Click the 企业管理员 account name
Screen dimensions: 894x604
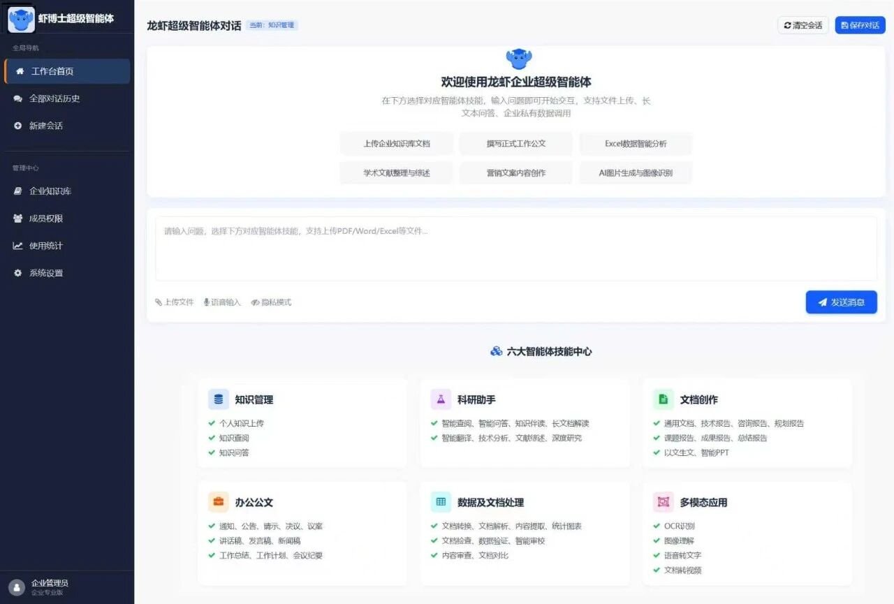pos(50,583)
